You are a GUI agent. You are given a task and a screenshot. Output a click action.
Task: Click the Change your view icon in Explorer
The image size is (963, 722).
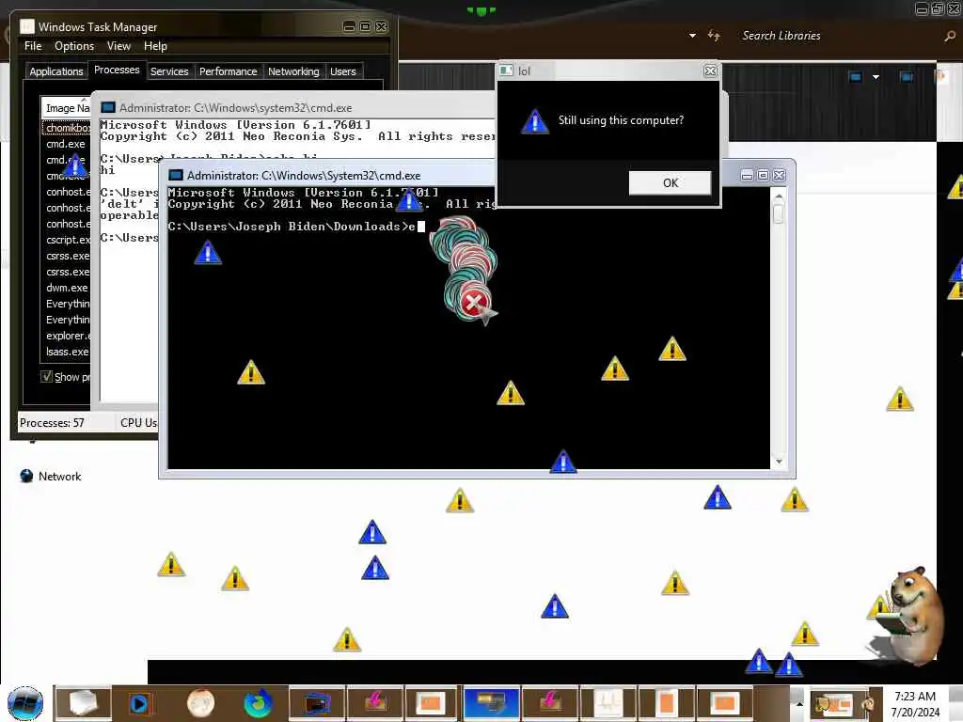tap(855, 77)
